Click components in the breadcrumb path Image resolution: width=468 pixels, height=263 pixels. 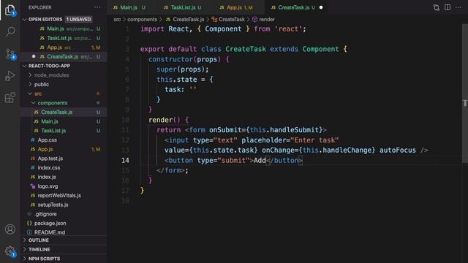pyautogui.click(x=142, y=20)
